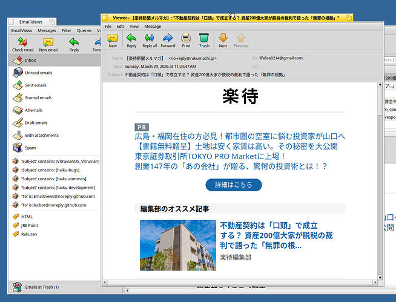
Task: Click sender address no-reply@rakumachi.jp
Action: 193,58
